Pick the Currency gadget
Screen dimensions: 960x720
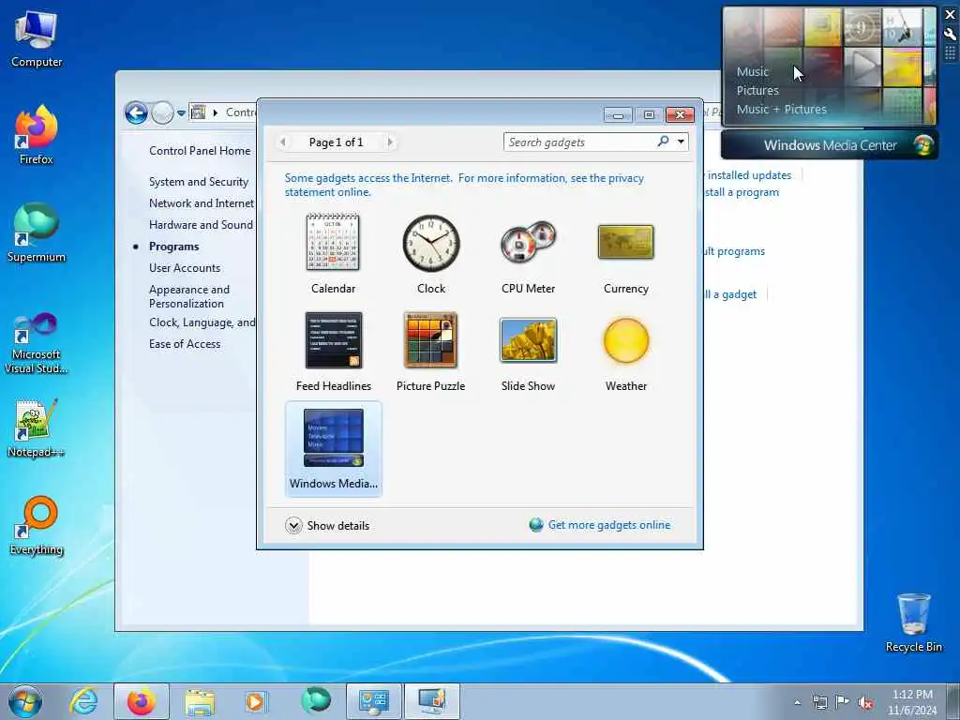pyautogui.click(x=625, y=254)
